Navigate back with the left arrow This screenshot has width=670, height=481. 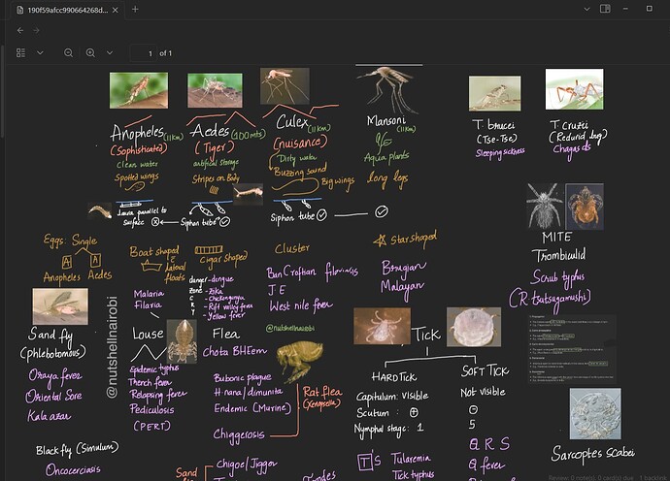[20, 30]
